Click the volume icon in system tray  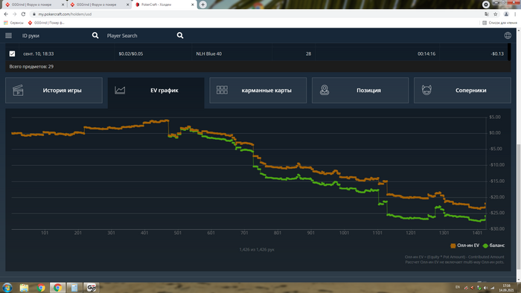[x=485, y=287]
